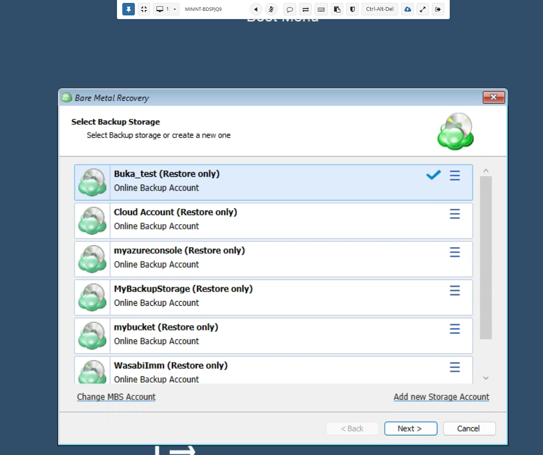Open the monitor selection dropdown
The image size is (543, 455).
(x=166, y=9)
